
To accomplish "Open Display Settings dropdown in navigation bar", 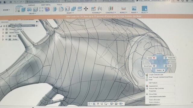I will pyautogui.click(x=112, y=104).
